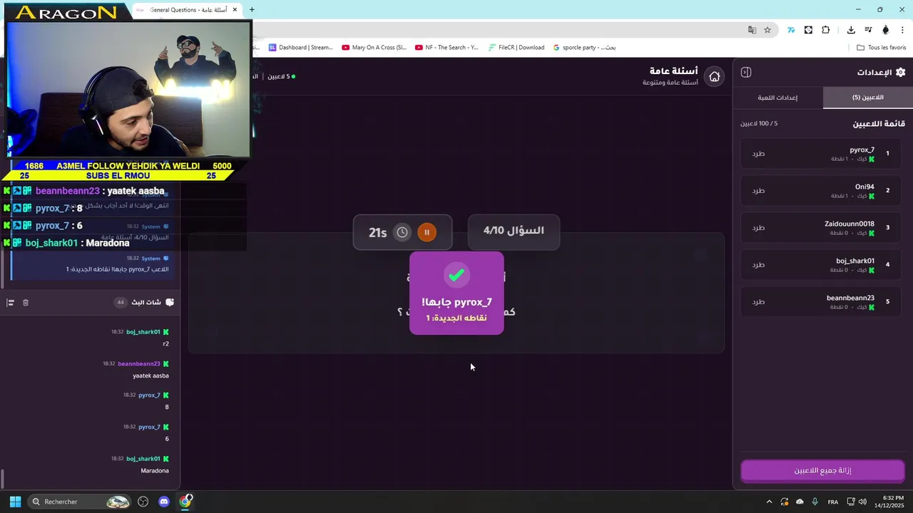Close the General Questions browser tab
This screenshot has width=913, height=513.
(x=235, y=10)
